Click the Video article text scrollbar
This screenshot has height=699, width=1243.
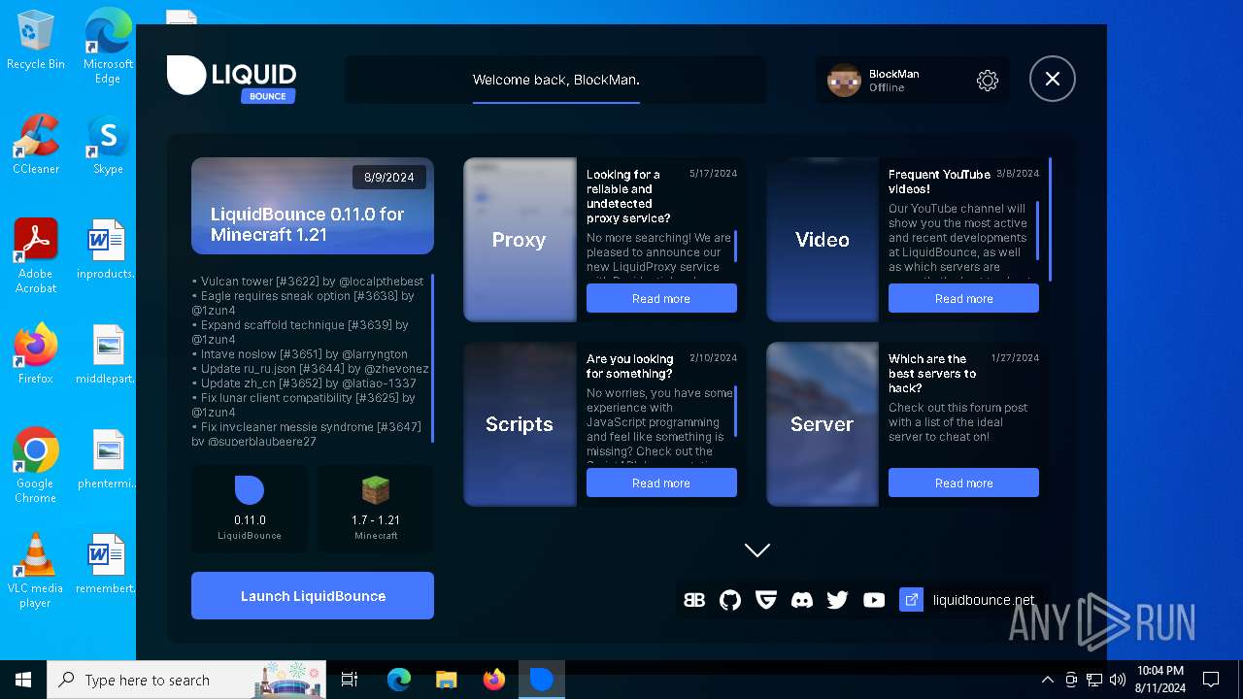[1037, 231]
